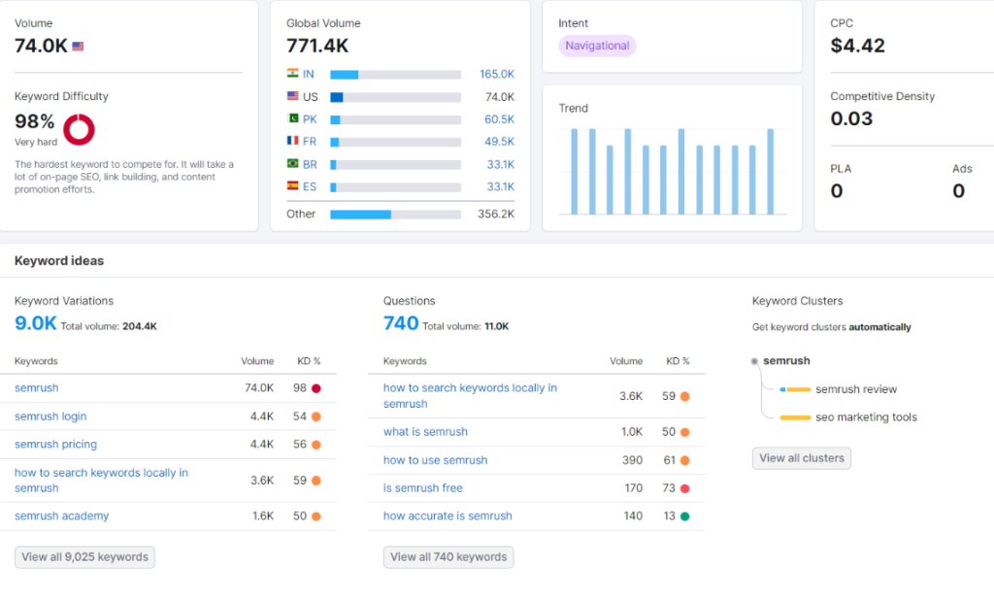
Task: Click the Navigational intent badge
Action: click(x=596, y=45)
